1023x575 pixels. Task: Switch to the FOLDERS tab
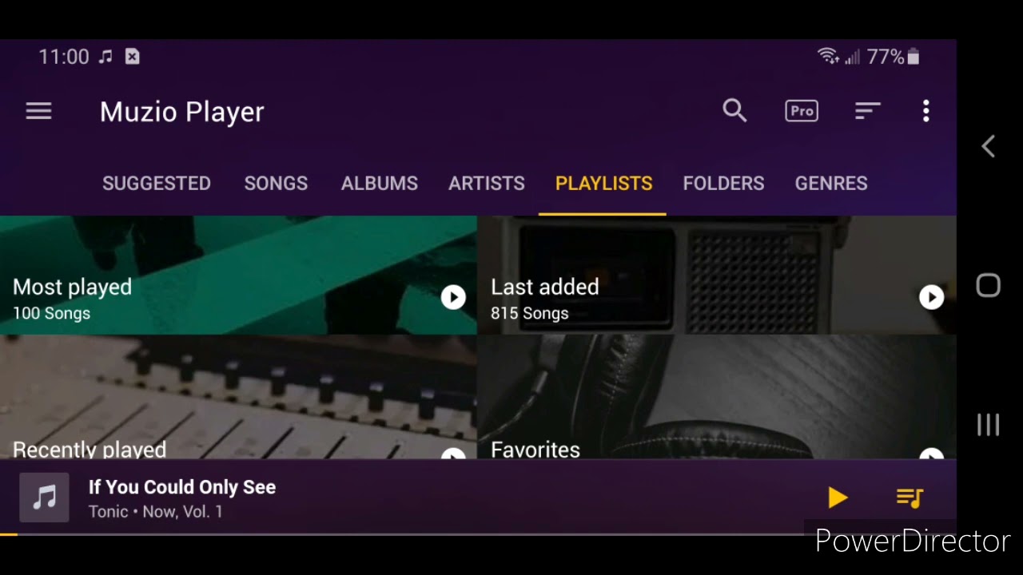723,183
